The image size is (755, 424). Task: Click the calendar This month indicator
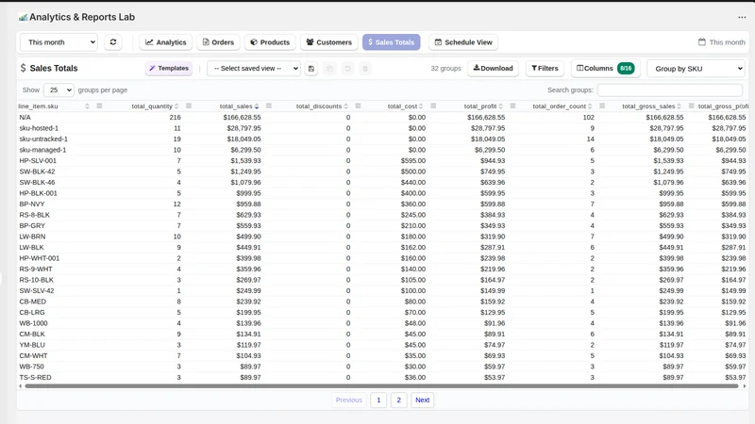722,42
